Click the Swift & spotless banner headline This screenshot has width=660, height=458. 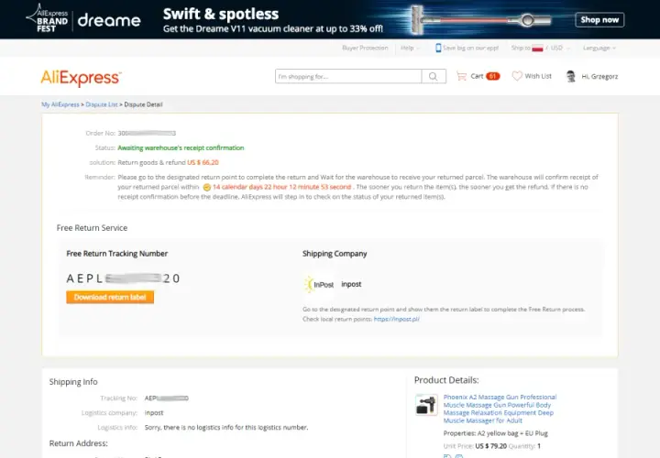(221, 14)
